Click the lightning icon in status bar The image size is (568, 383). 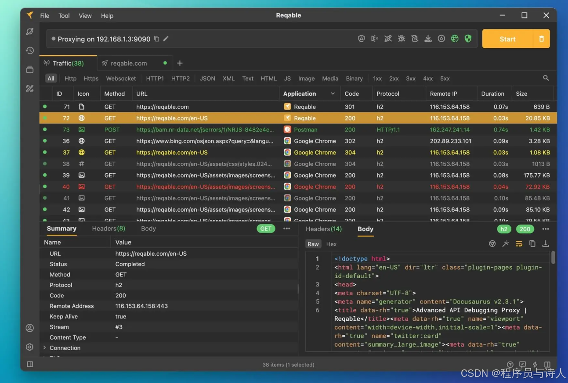click(535, 365)
